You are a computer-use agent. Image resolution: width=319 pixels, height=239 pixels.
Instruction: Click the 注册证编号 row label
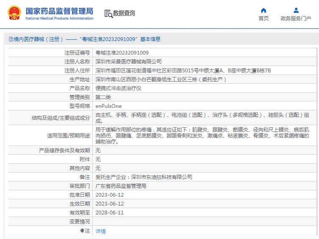click(77, 53)
